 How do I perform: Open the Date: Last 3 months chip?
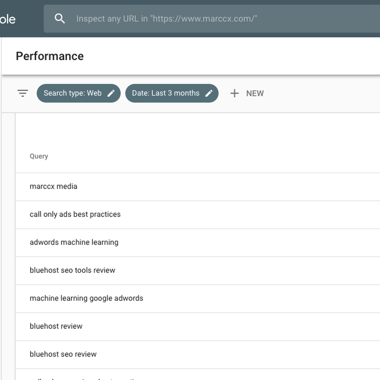pos(172,93)
